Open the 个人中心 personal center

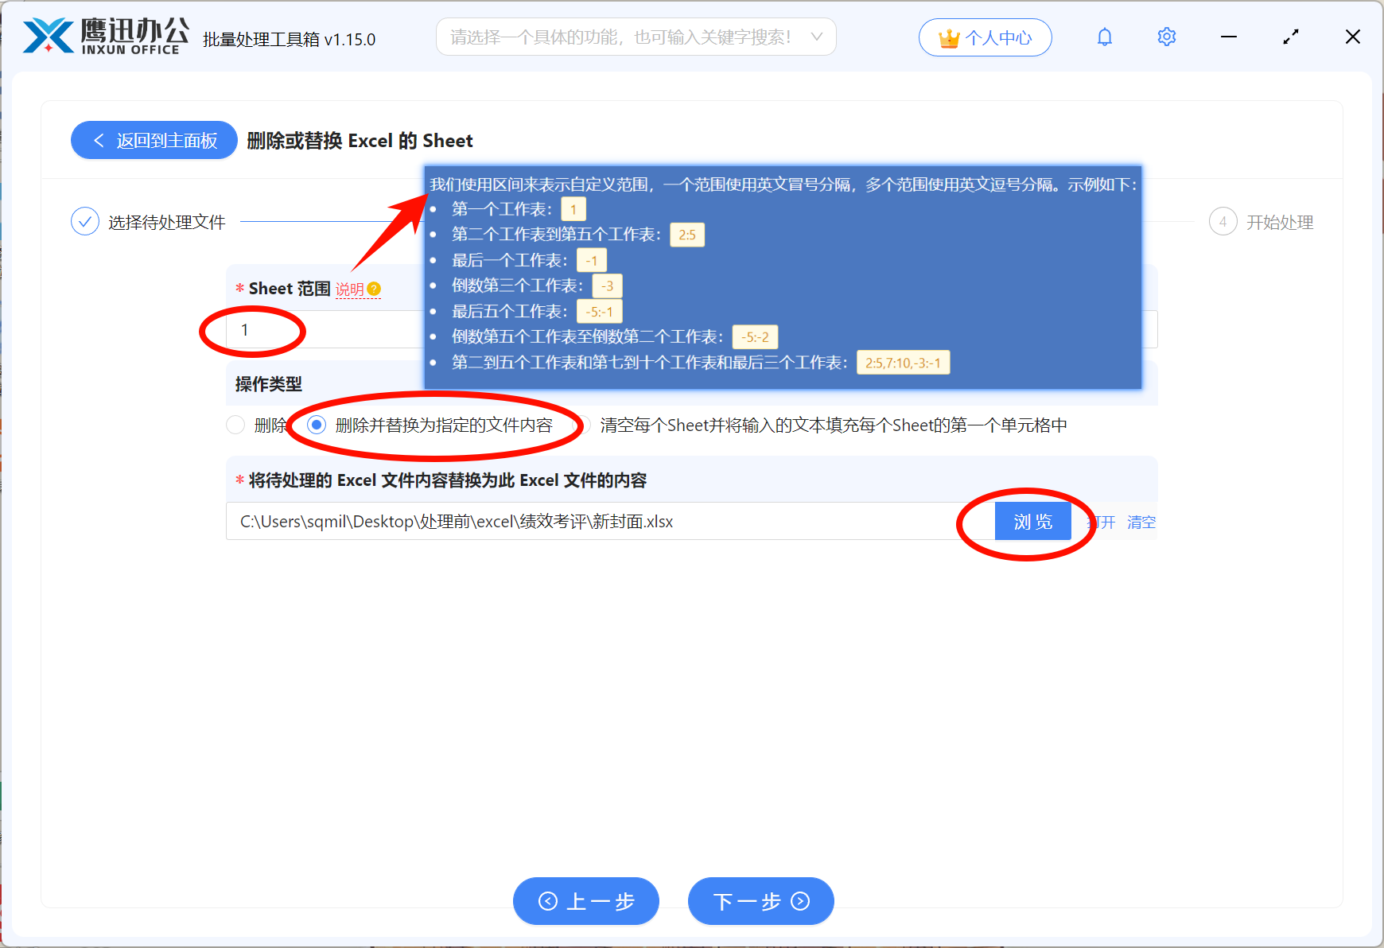(986, 37)
